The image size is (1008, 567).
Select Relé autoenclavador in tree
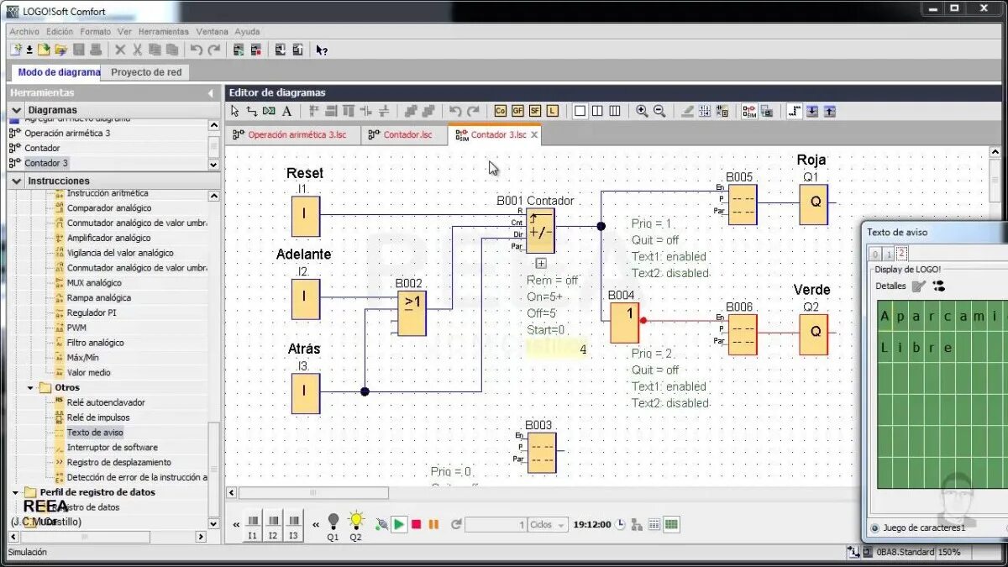pos(106,402)
